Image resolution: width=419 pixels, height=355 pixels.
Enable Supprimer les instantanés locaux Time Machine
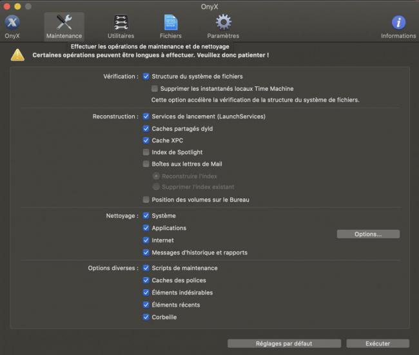[155, 88]
